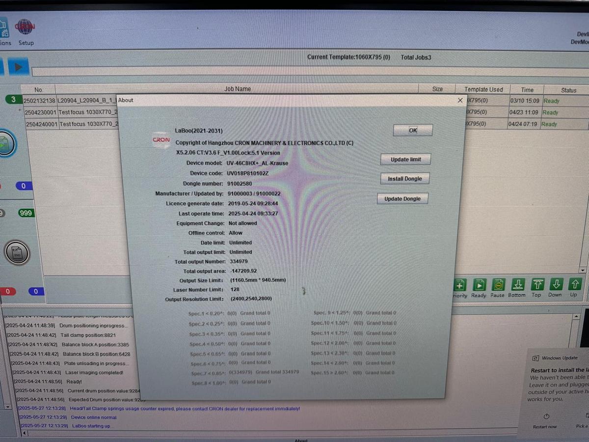Image resolution: width=589 pixels, height=442 pixels.
Task: Click the Install Dongle button
Action: click(404, 179)
